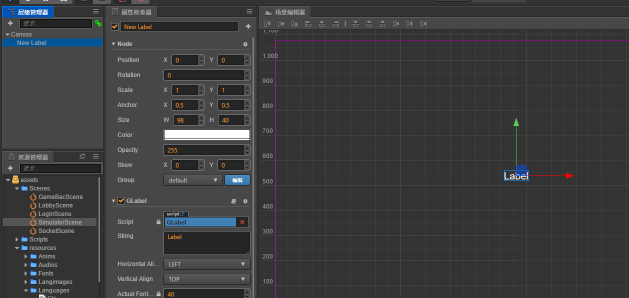Viewport: 629px width, 298px height.
Task: Collapse the Canvas node in hierarchy
Action: point(7,34)
